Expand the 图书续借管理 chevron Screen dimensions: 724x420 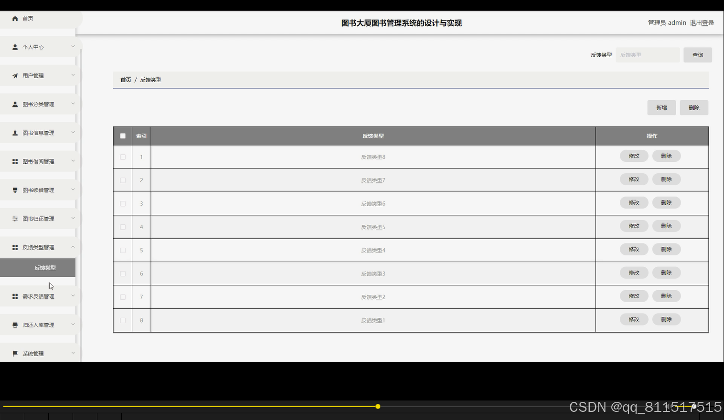[x=73, y=189]
